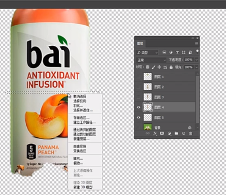Show the 背景 layer visibility box

pyautogui.click(x=138, y=128)
